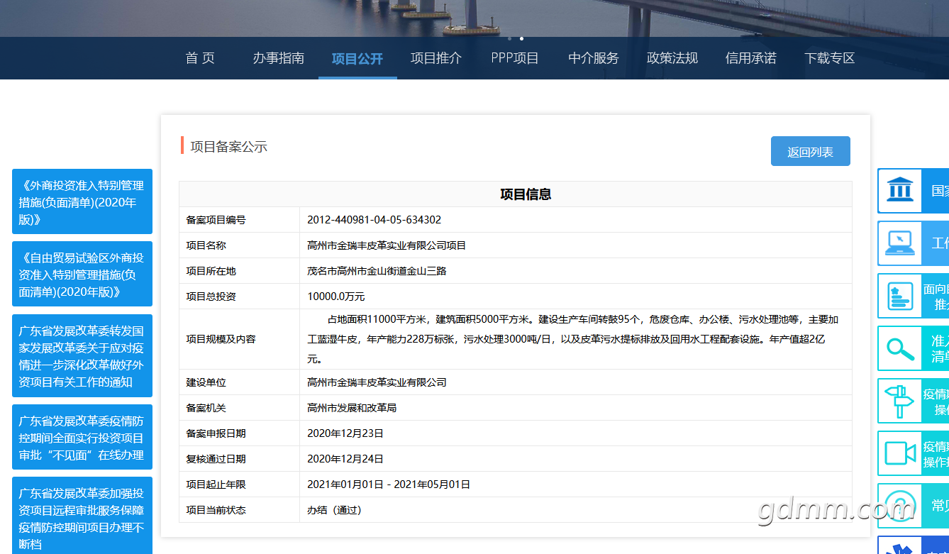Image resolution: width=949 pixels, height=554 pixels.
Task: Open the 加强投资项目远程审批服务保障 link
Action: point(82,516)
